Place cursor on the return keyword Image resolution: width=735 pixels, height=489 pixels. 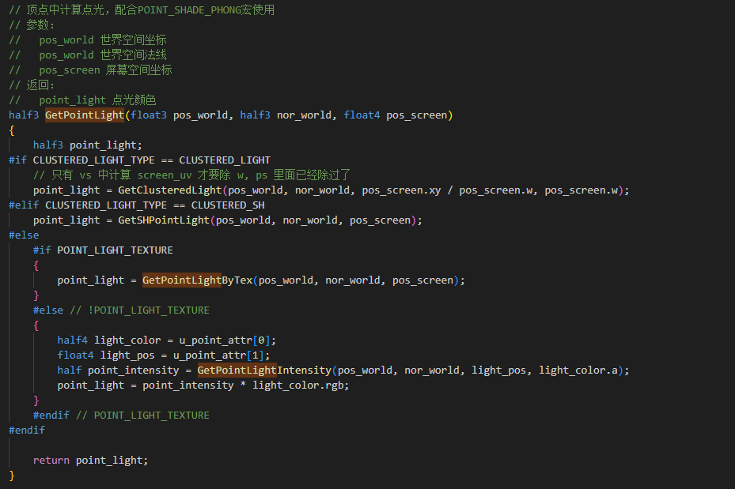point(51,461)
